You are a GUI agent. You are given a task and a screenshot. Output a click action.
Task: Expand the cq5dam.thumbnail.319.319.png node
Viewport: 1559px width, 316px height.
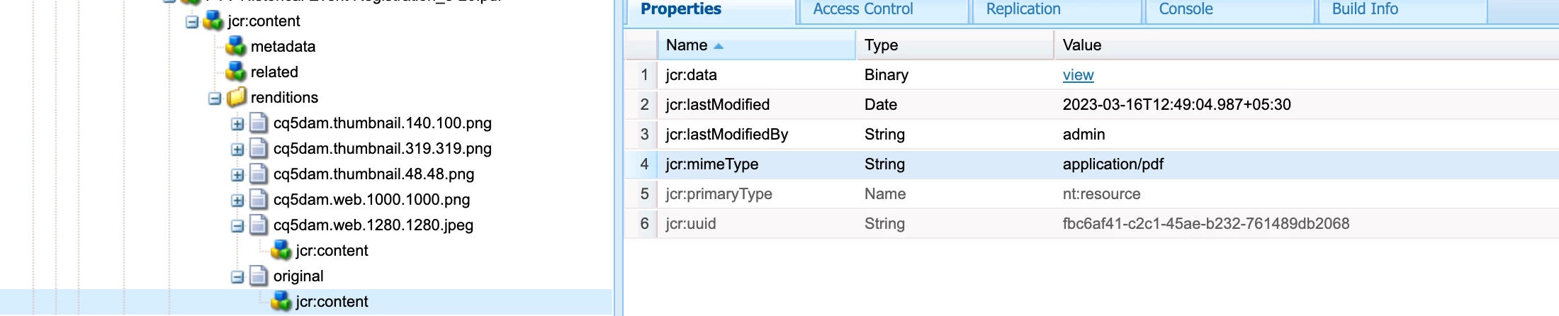click(x=237, y=149)
